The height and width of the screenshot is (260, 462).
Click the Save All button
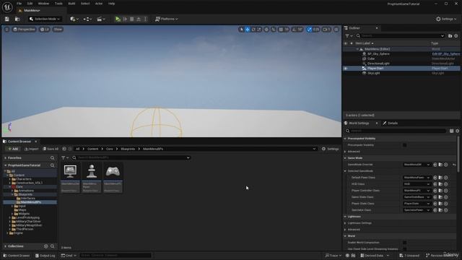pyautogui.click(x=51, y=149)
